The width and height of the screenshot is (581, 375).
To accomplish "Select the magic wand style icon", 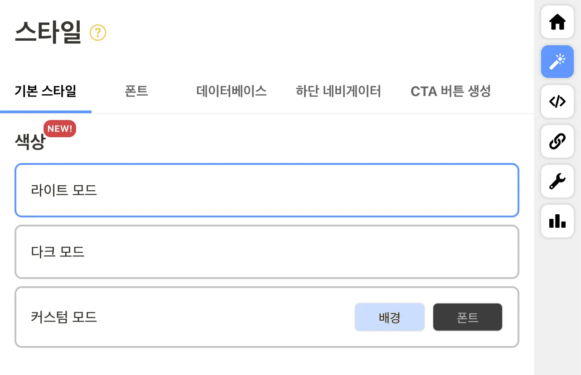I will (x=557, y=62).
